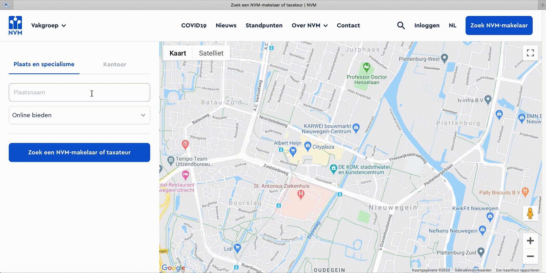Click the Professor Doctor Hesselaan park marker
This screenshot has height=273, width=546.
pyautogui.click(x=367, y=67)
